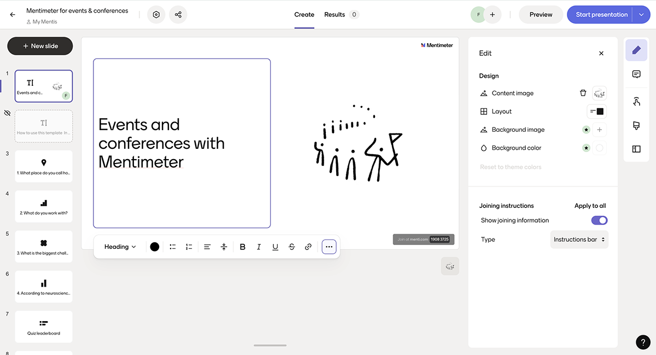Image resolution: width=656 pixels, height=355 pixels.
Task: Close the Edit panel
Action: coord(601,53)
